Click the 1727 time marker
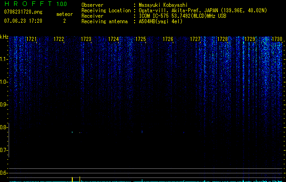This screenshot has height=182, width=286. pyautogui.click(x=195, y=39)
